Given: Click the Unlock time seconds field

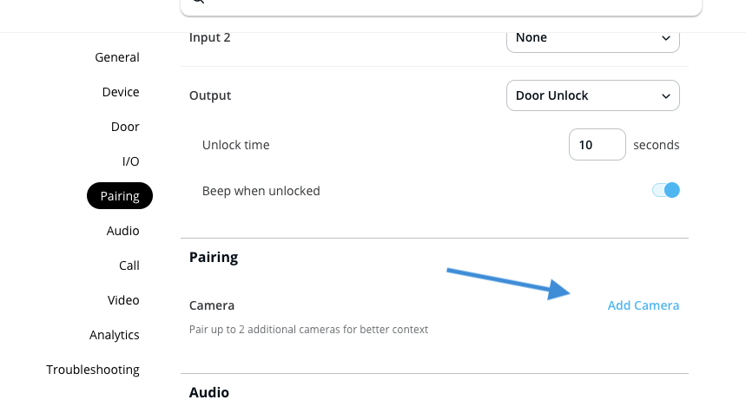Looking at the screenshot, I should pyautogui.click(x=597, y=145).
